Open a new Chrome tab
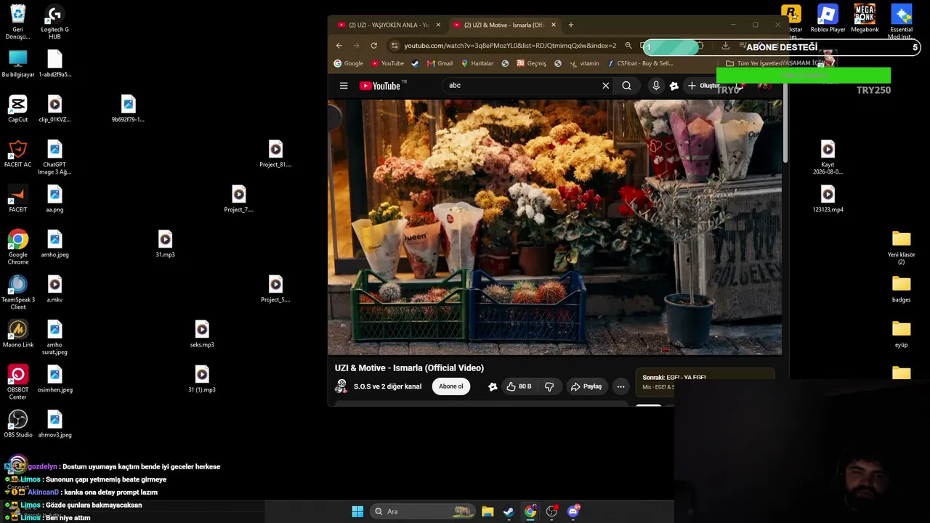 pos(571,25)
